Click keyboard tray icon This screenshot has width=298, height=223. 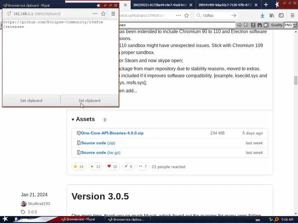tap(258, 220)
